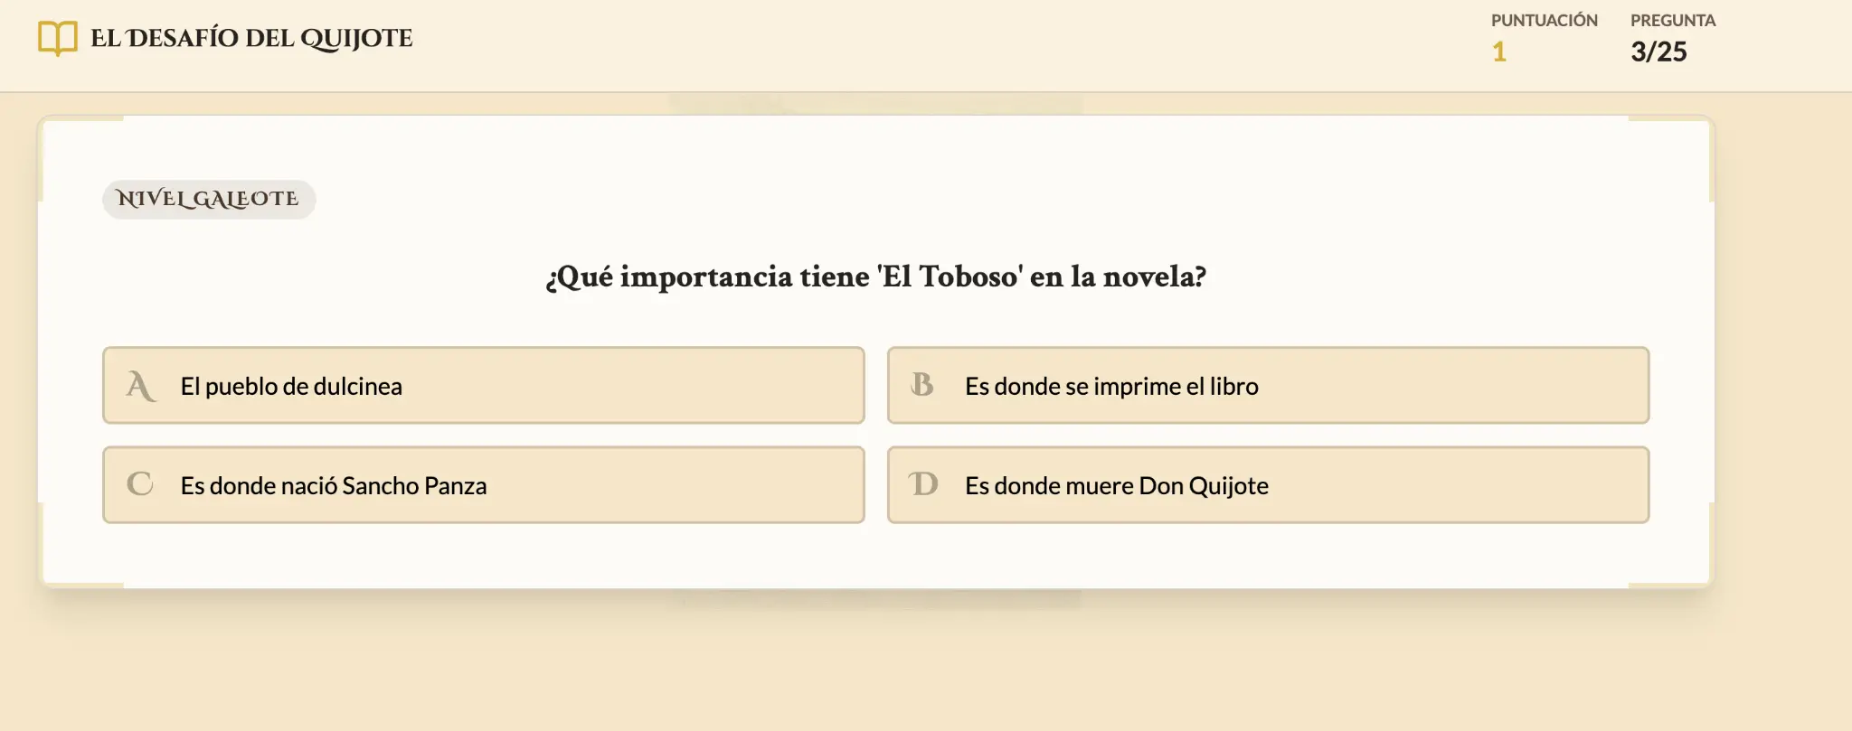The image size is (1852, 731).
Task: Click the EL DESAFÍO DEL QUIJOTE header
Action: pos(250,38)
